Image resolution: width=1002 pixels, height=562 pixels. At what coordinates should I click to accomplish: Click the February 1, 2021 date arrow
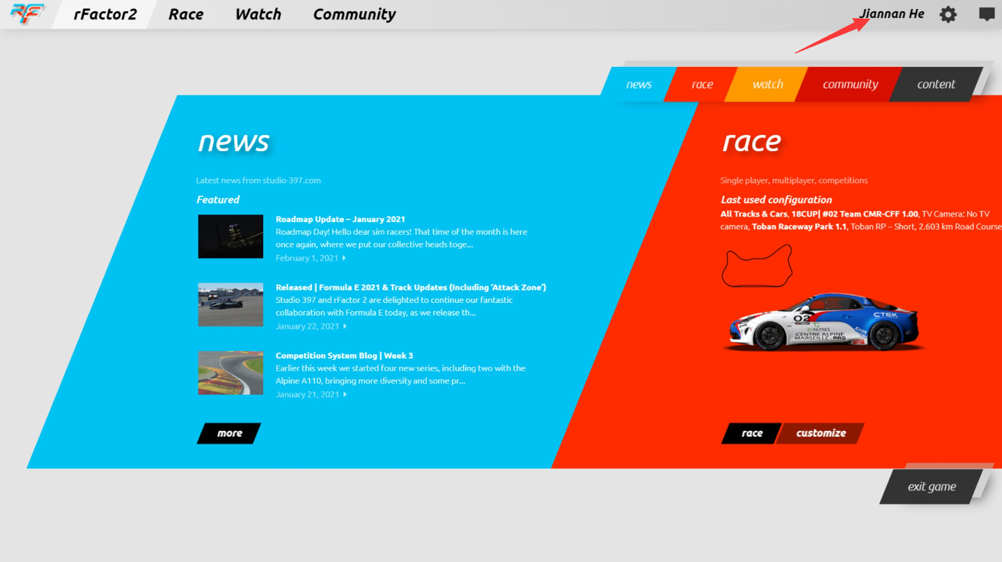(x=344, y=258)
